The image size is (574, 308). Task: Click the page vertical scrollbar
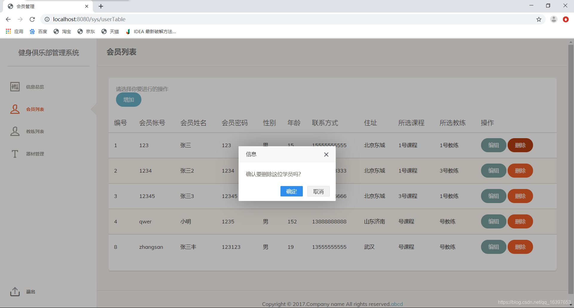(571, 169)
